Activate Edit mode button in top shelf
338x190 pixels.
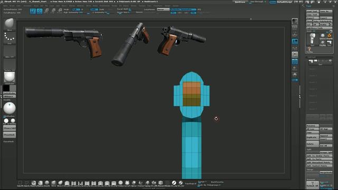pos(33,11)
